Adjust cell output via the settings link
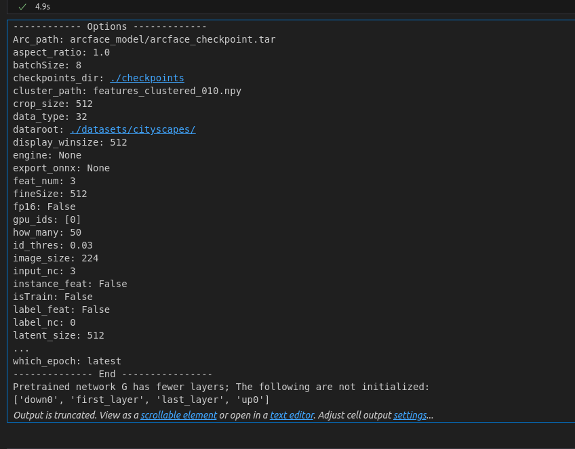 tap(410, 415)
